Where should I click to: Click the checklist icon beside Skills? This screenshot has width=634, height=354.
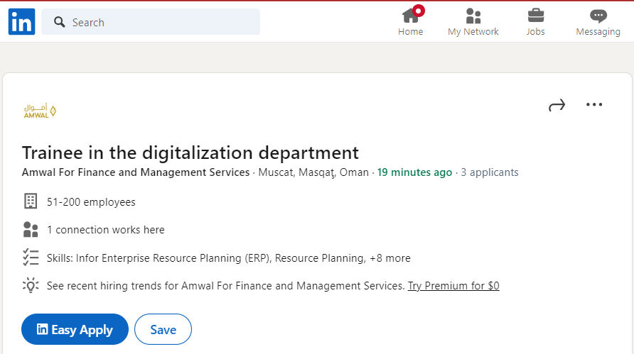coord(31,258)
